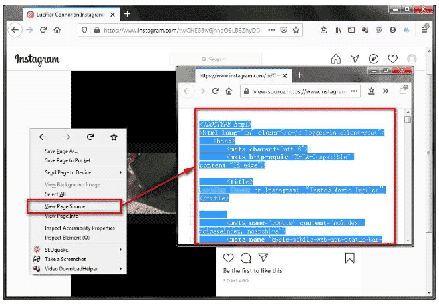Like the post with heart icon
439x305 pixels.
pos(228,258)
